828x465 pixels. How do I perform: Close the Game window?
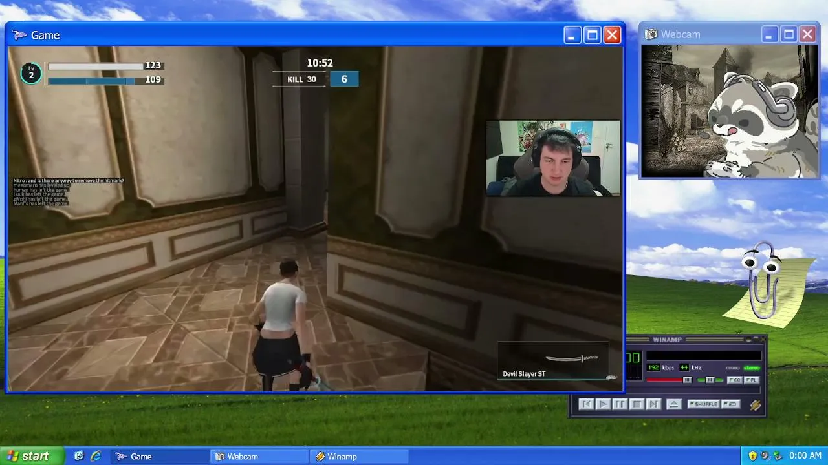[612, 35]
